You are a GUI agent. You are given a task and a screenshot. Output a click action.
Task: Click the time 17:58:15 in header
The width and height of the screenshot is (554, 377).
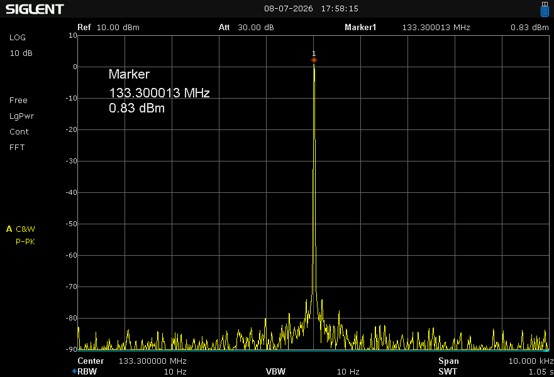point(340,8)
